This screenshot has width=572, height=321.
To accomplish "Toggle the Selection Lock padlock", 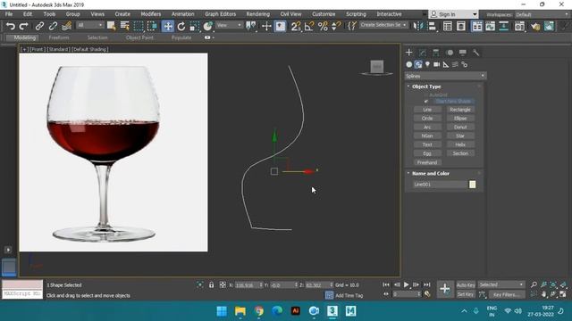I will [x=211, y=284].
